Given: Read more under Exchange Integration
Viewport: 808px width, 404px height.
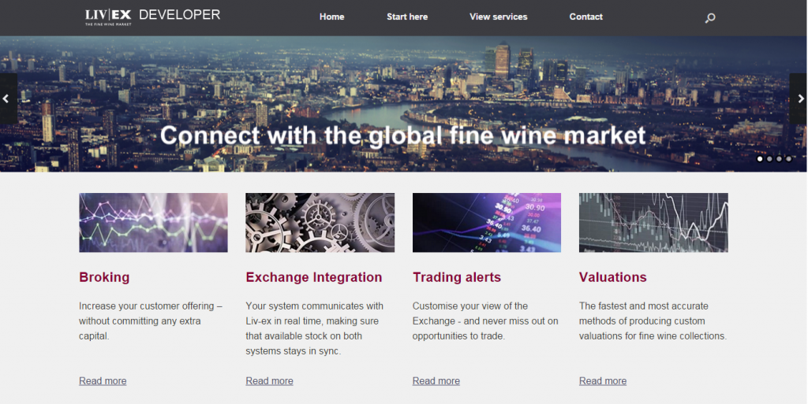Looking at the screenshot, I should (x=270, y=381).
